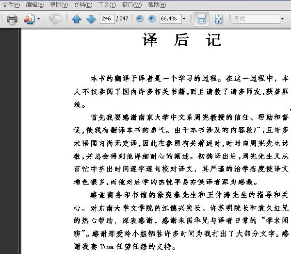Go to next page with down arrow
Viewport: 291px width, 254px height.
pyautogui.click(x=91, y=19)
